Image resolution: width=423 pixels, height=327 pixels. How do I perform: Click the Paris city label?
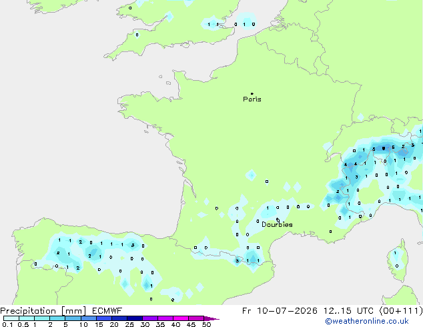(252, 99)
